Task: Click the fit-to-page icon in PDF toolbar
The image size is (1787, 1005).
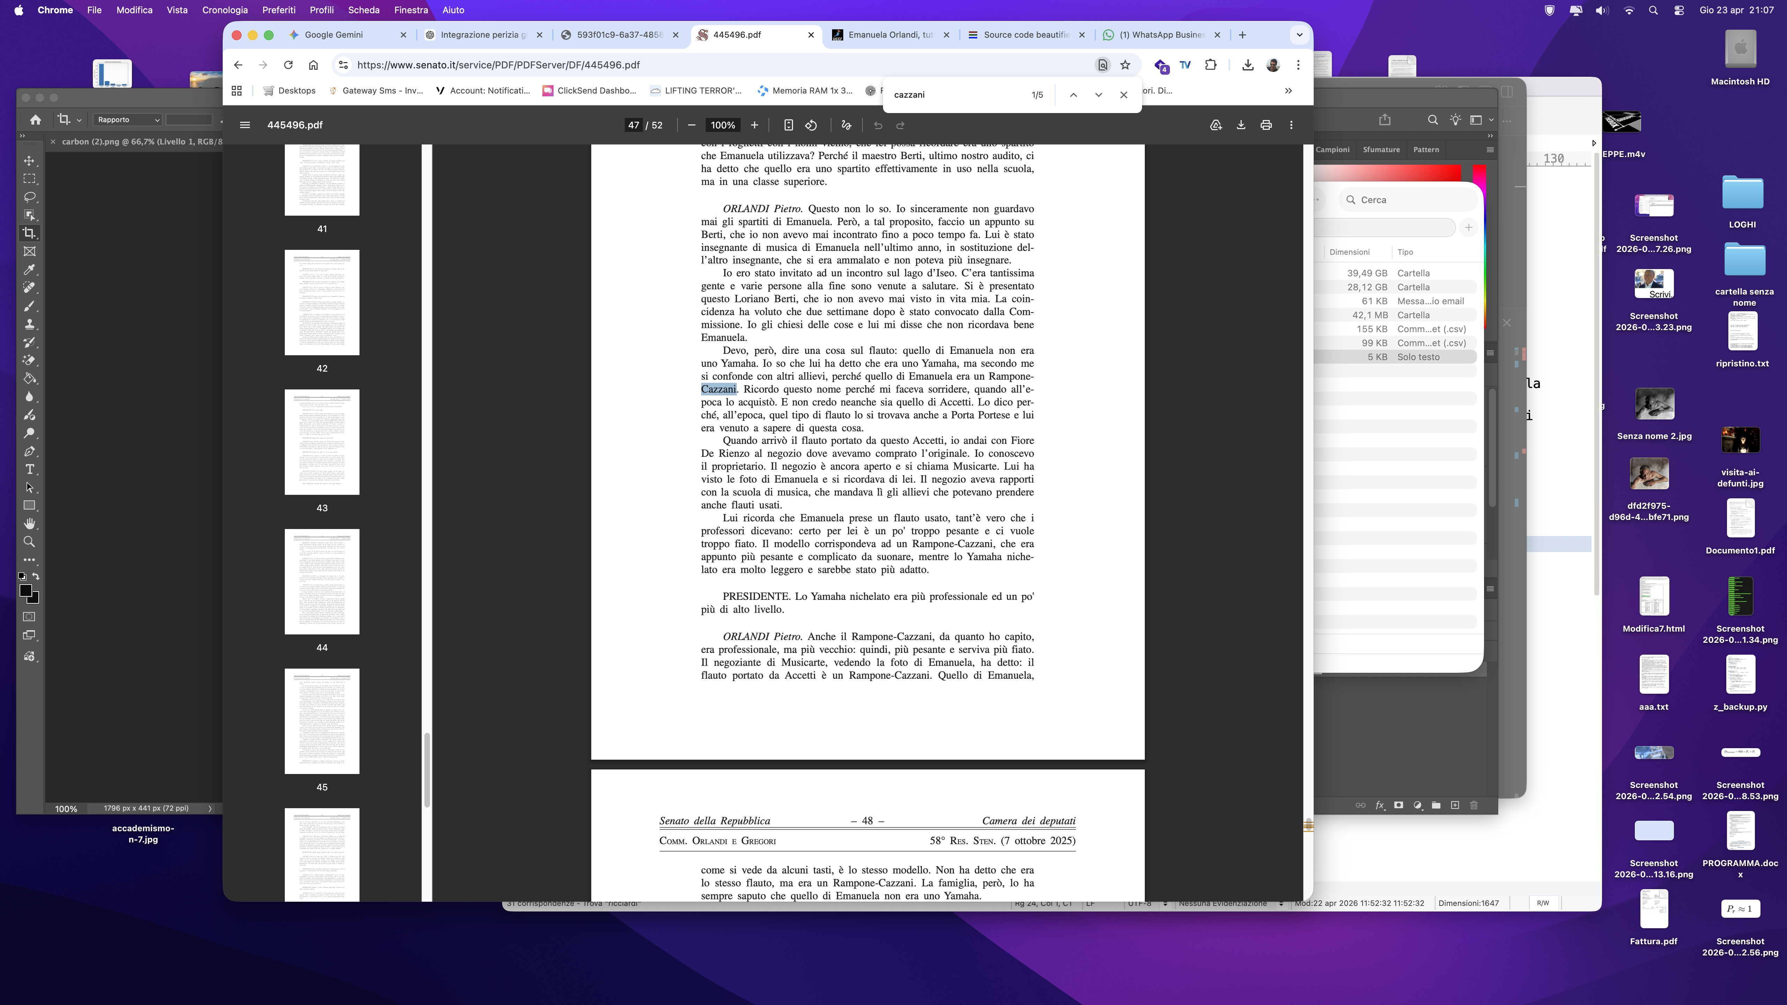Action: (788, 125)
